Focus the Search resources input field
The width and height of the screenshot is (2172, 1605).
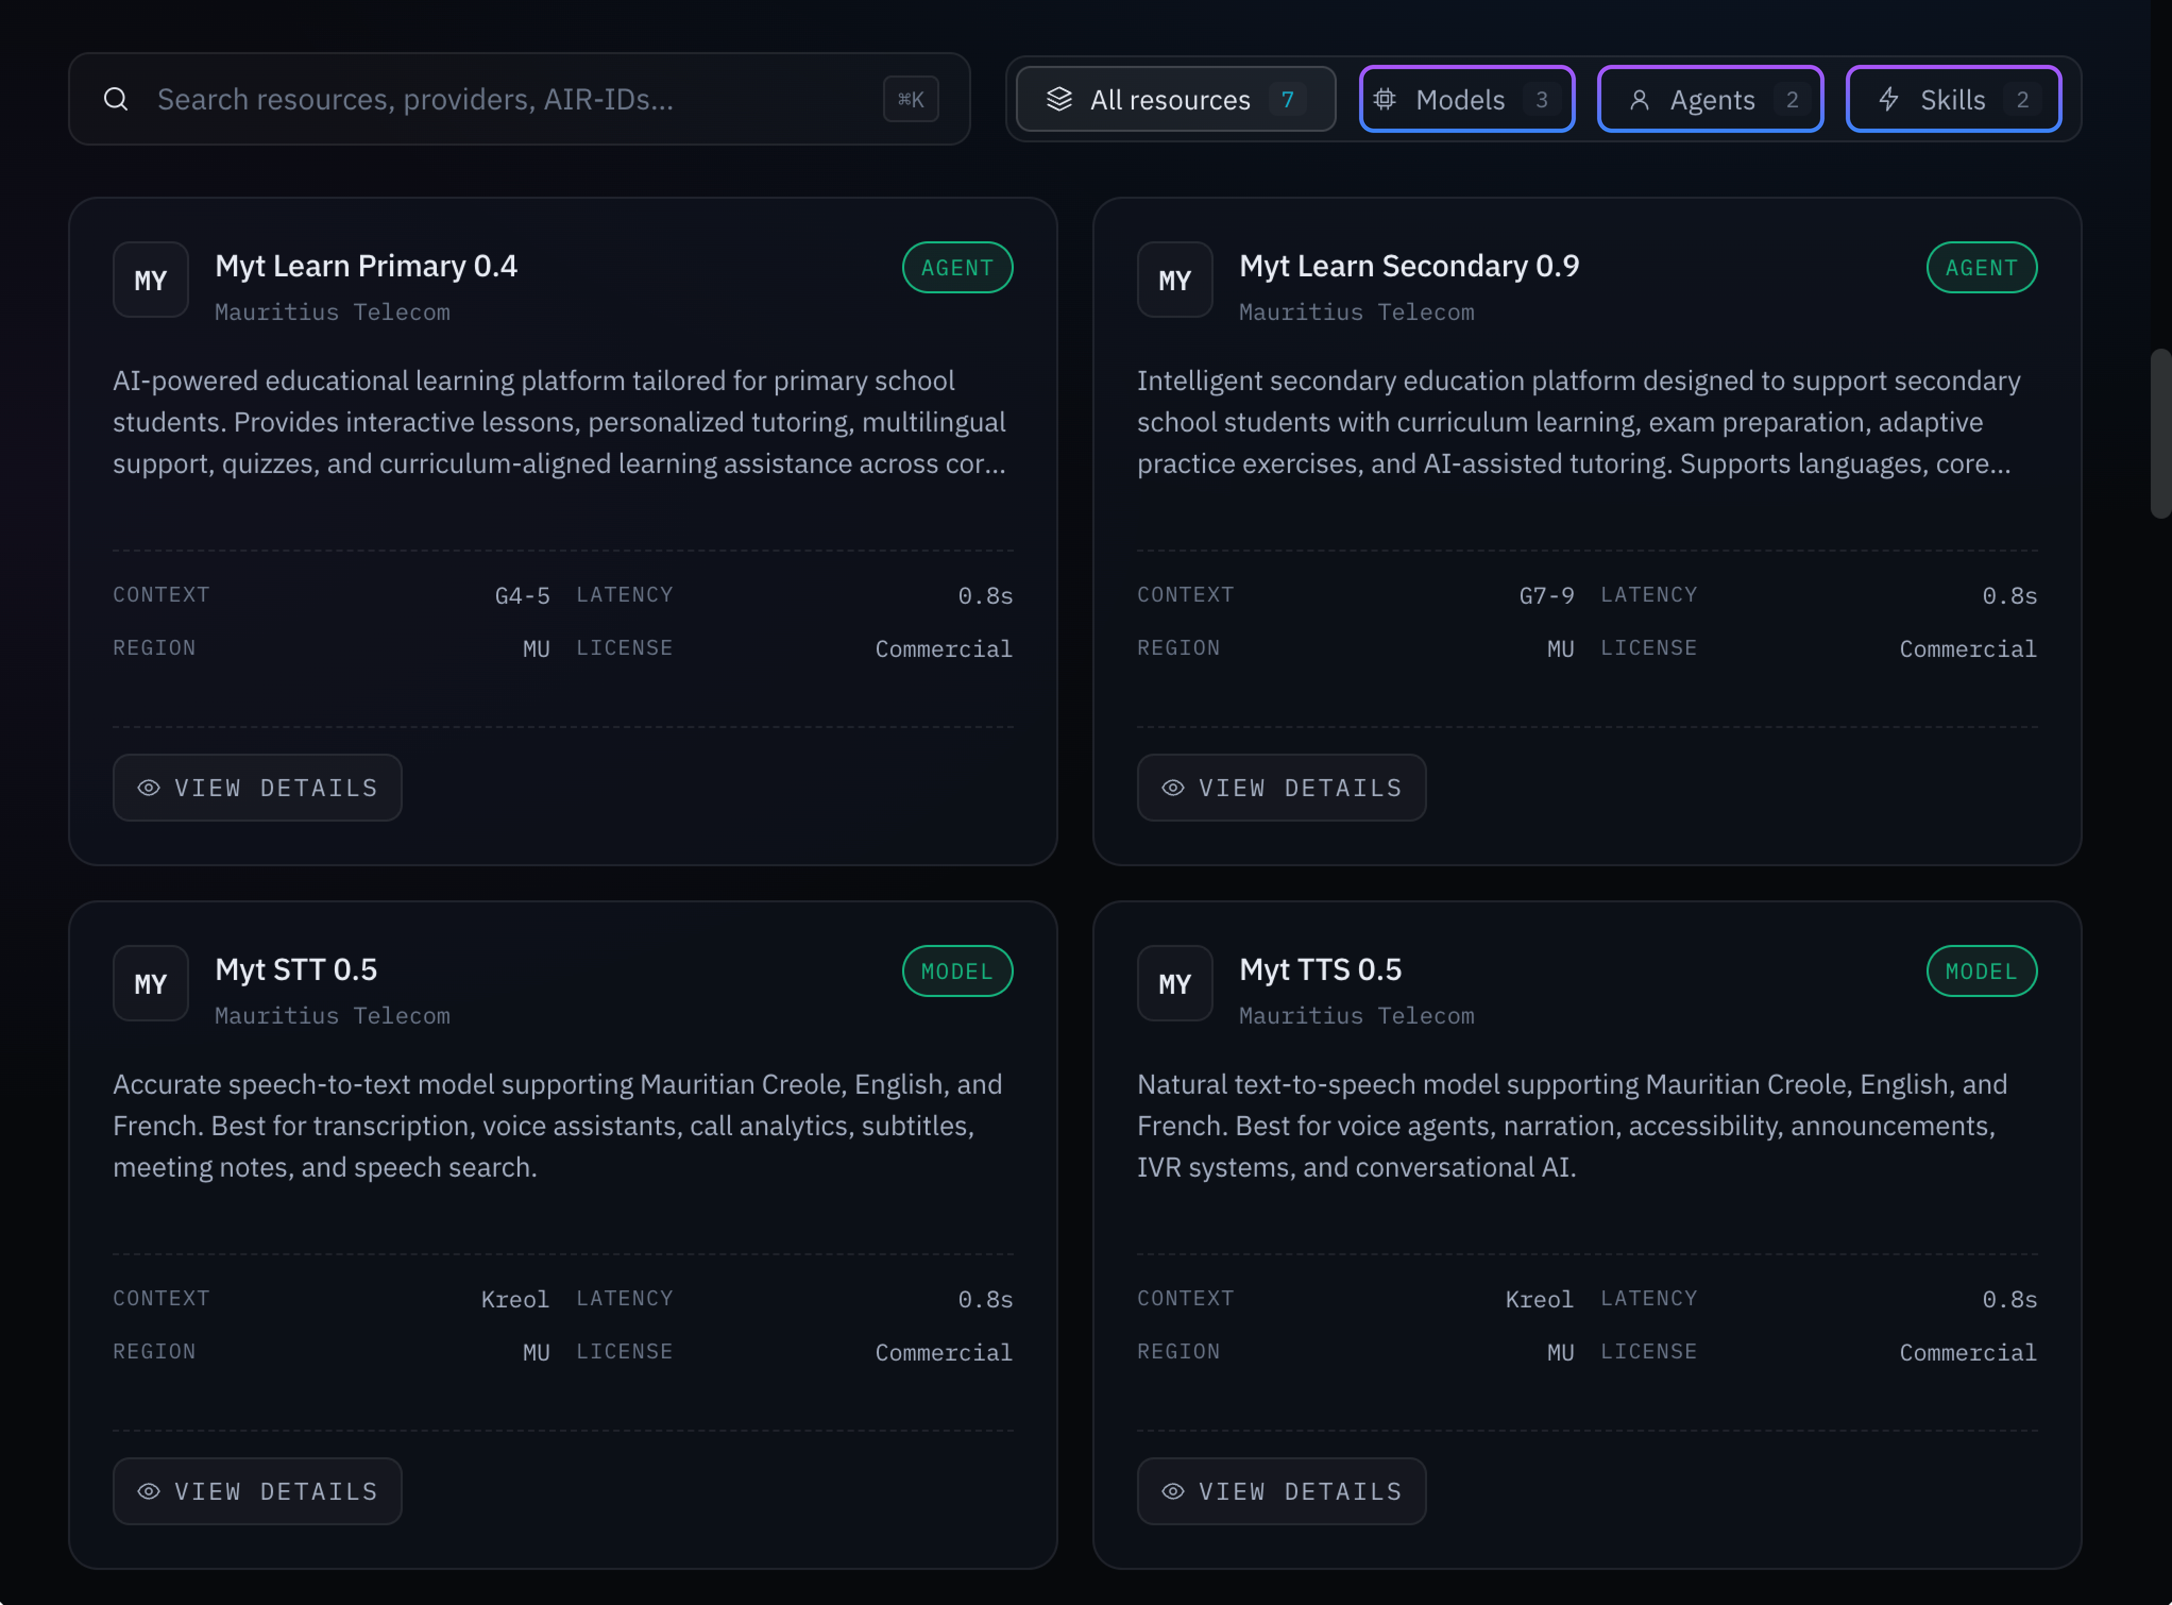coord(520,99)
